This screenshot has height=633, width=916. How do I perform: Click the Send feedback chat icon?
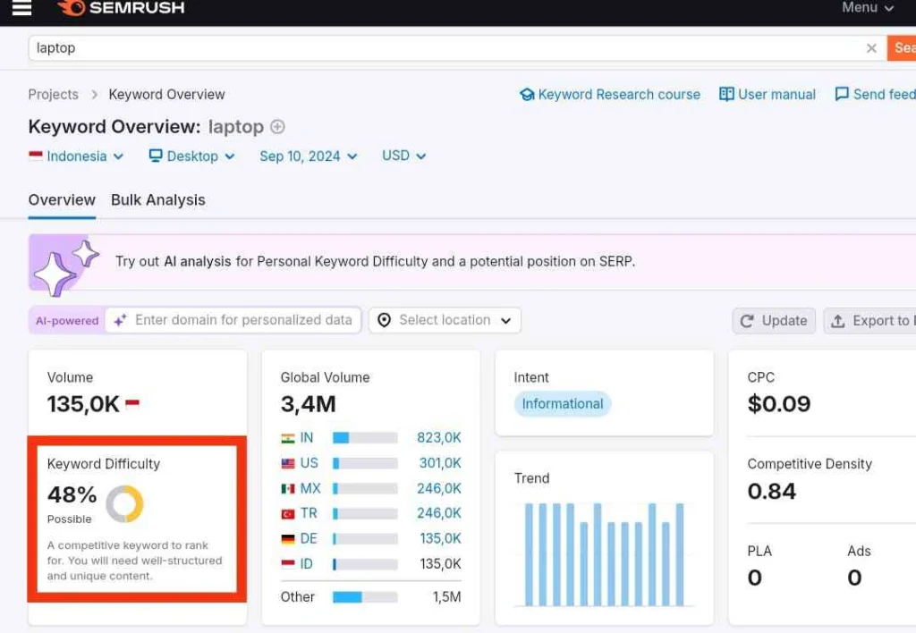(x=841, y=94)
